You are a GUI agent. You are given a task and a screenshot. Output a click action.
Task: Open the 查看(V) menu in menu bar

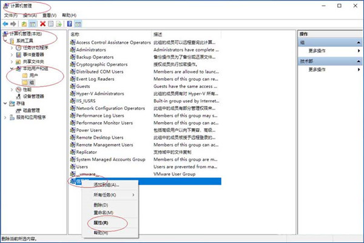pyautogui.click(x=50, y=15)
